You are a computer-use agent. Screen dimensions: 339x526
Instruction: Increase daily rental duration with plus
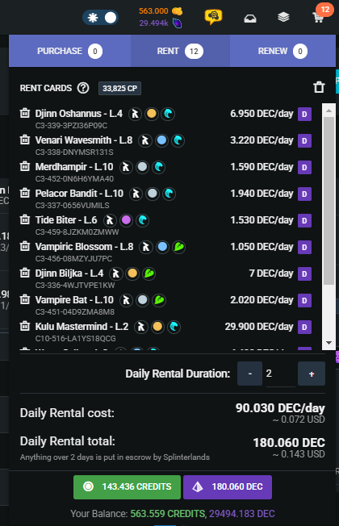click(312, 374)
